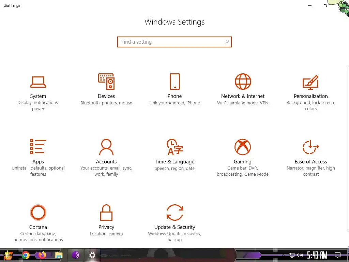Click the Apps heading text
The width and height of the screenshot is (349, 262).
tap(38, 161)
